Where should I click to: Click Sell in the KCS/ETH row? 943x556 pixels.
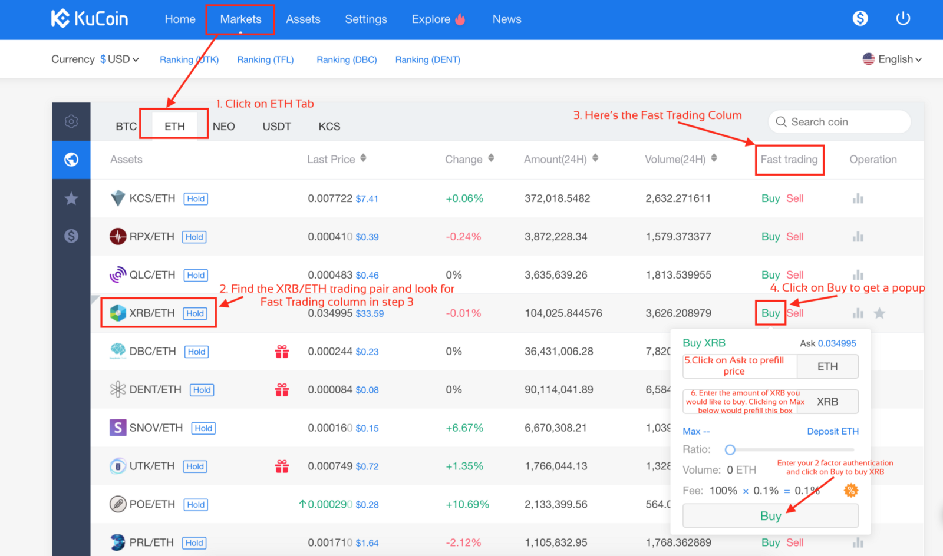point(795,198)
